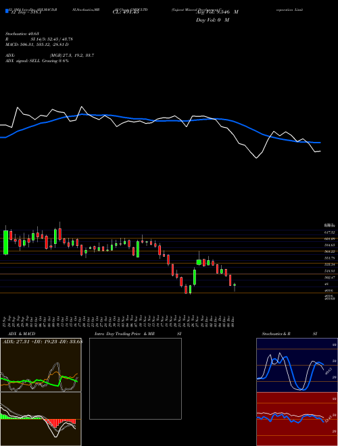Select the Day Vol: 0 M text
The image size is (338, 446).
pyautogui.click(x=212, y=20)
